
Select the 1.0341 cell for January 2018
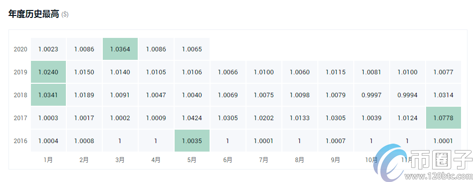pyautogui.click(x=48, y=95)
